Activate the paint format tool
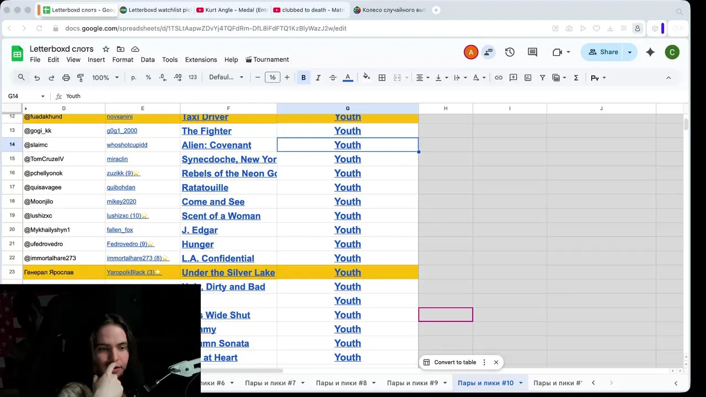The width and height of the screenshot is (706, 397). (x=81, y=78)
